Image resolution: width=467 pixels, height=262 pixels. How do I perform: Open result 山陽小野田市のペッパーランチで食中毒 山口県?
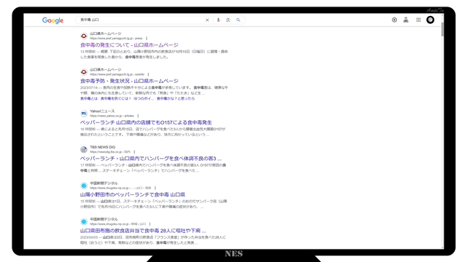coord(133,194)
